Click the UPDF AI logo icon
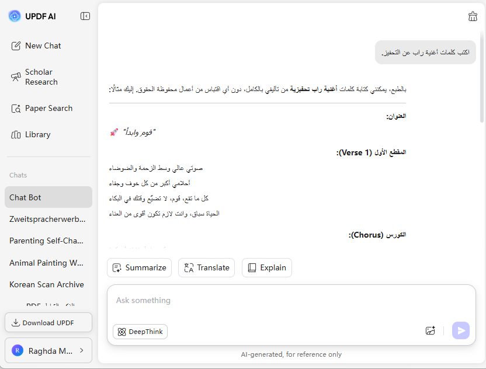The height and width of the screenshot is (369, 486). tap(15, 16)
